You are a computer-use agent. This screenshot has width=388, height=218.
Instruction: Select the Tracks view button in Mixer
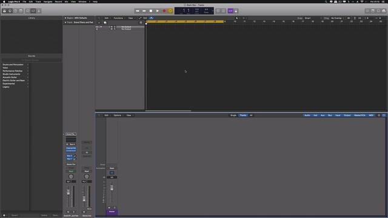click(243, 116)
